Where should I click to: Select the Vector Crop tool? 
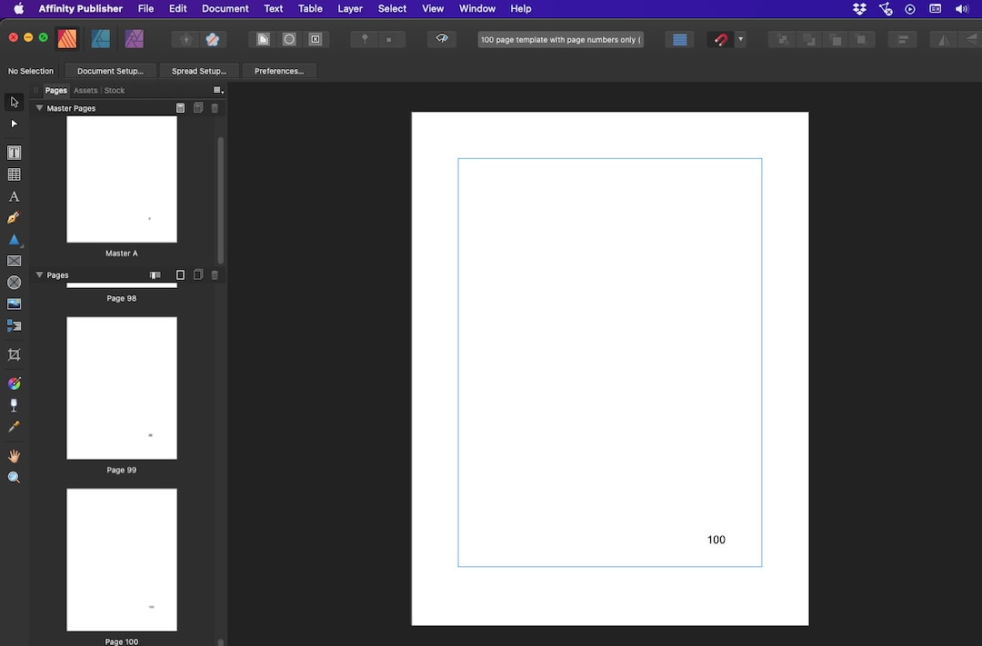pos(14,354)
